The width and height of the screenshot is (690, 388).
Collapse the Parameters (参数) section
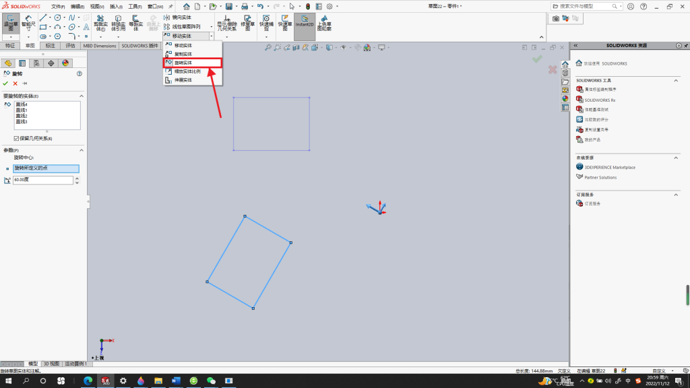tap(82, 150)
